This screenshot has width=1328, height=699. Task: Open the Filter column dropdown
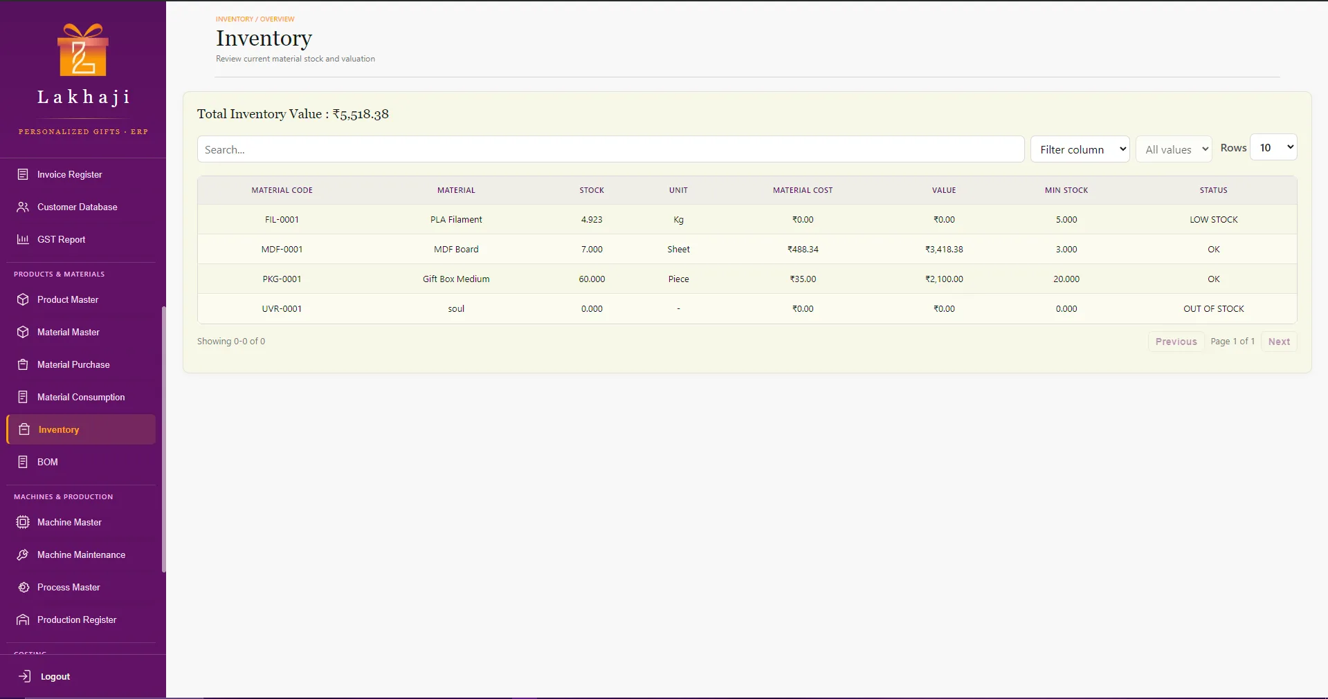(1080, 149)
